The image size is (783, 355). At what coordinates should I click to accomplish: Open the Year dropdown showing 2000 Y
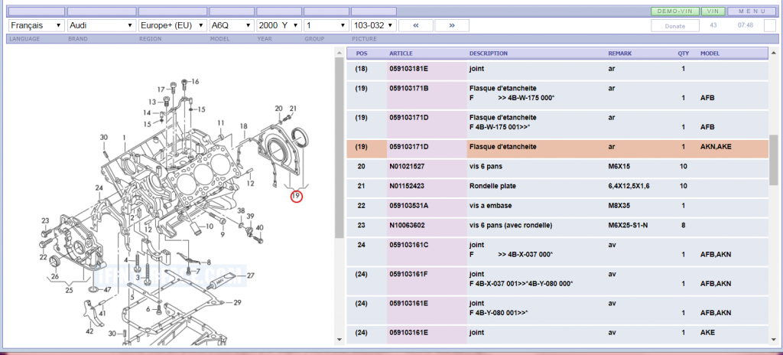pyautogui.click(x=278, y=25)
